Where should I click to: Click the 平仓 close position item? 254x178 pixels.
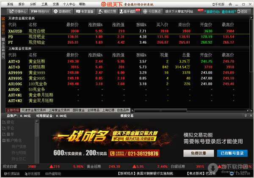click(8, 128)
